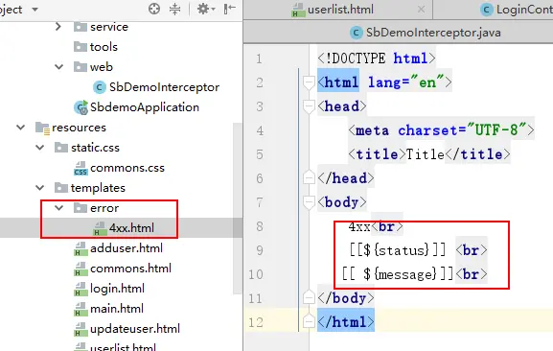553x351 pixels.
Task: Switch to the LoginCont editor tab
Action: [x=493, y=10]
